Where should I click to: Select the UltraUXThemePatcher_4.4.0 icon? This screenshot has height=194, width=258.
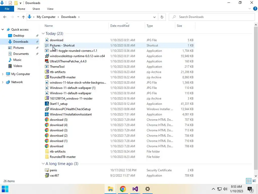click(47, 61)
